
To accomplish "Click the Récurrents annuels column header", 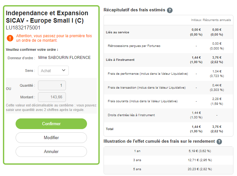I will pyautogui.click(x=217, y=20).
